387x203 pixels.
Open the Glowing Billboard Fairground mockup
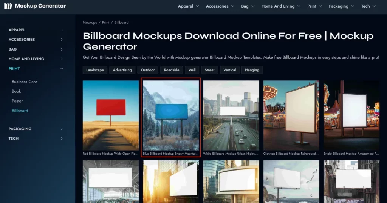point(291,115)
